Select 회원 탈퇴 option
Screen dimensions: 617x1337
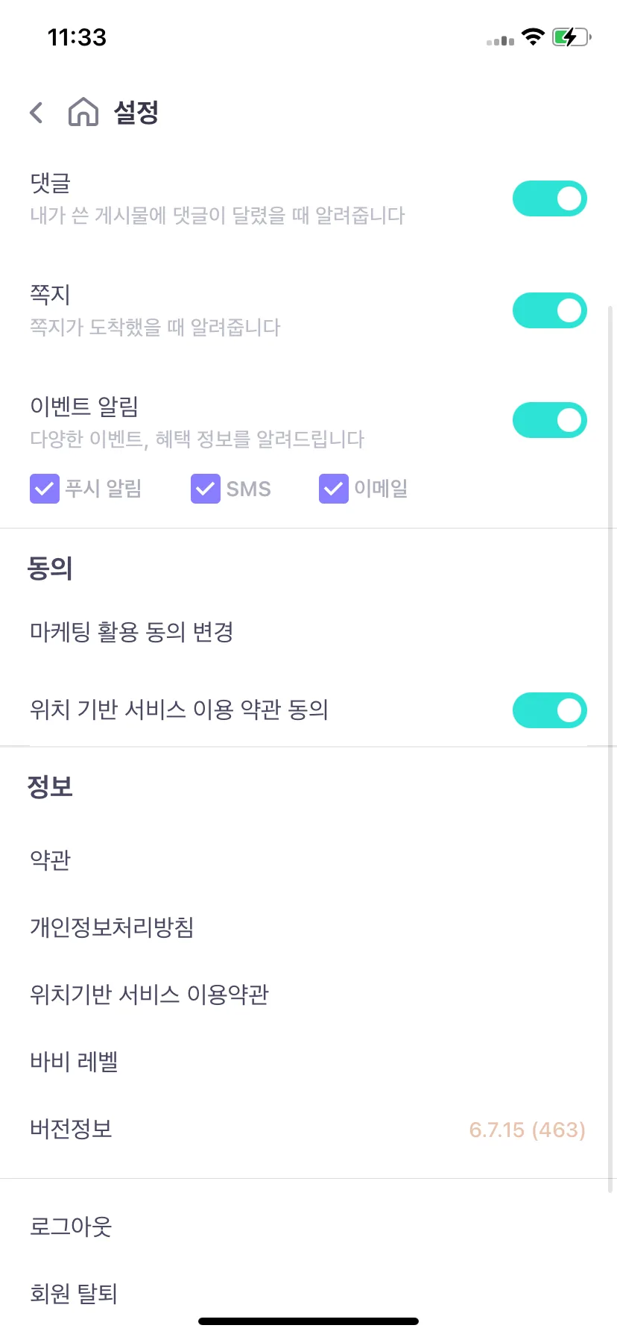click(308, 1293)
